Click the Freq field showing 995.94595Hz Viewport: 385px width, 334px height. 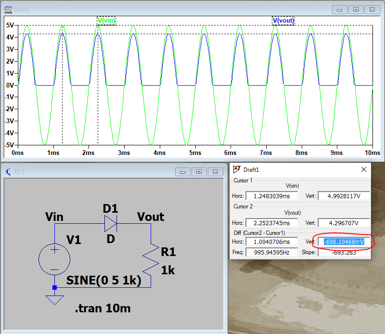tap(270, 252)
